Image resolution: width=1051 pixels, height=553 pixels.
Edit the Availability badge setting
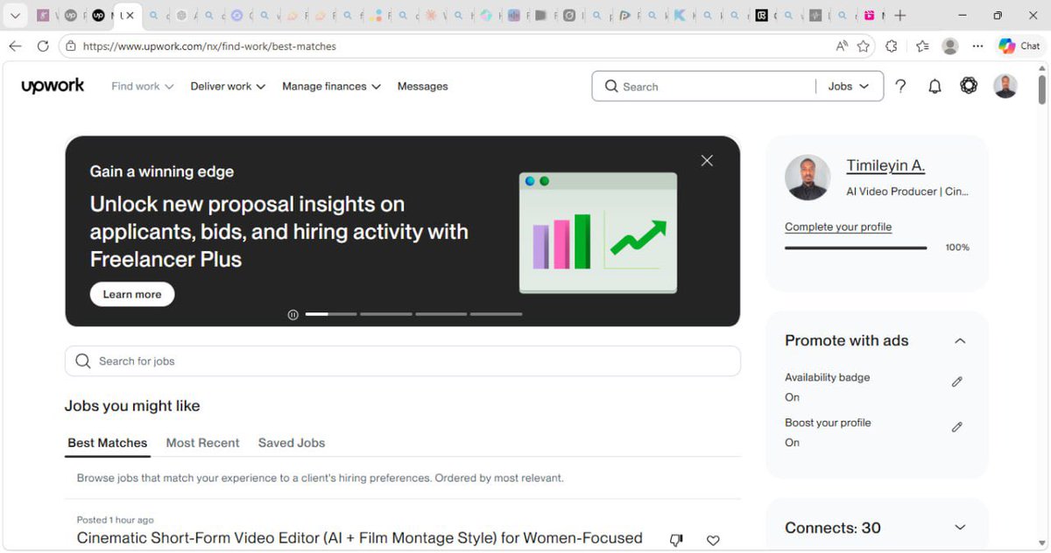click(x=956, y=381)
